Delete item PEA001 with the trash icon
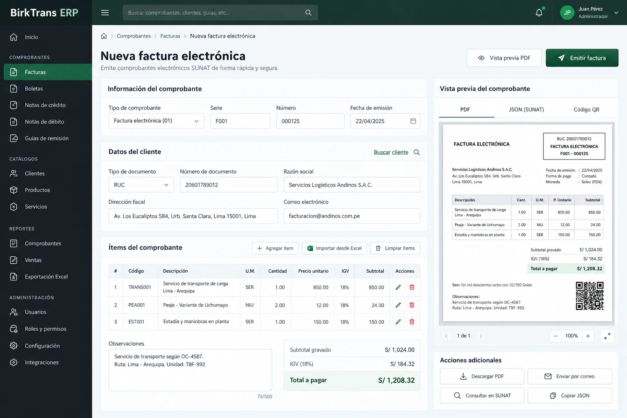Image resolution: width=627 pixels, height=418 pixels. pos(412,305)
